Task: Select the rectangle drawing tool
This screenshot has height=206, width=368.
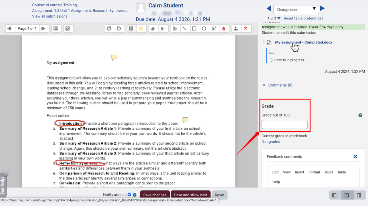Action: 194,28
